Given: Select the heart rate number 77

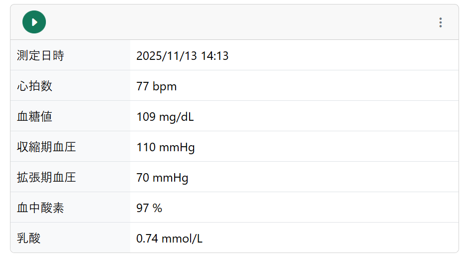Looking at the screenshot, I should point(143,87).
